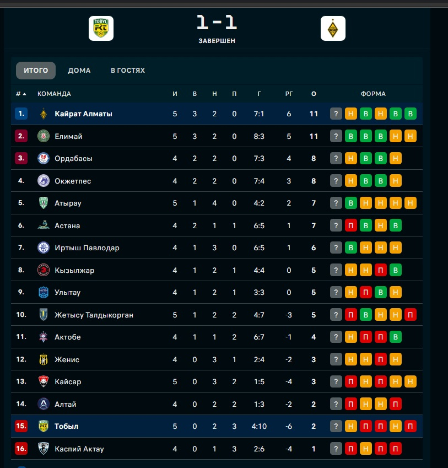Click the Tobyl club crest in match header
The width and height of the screenshot is (448, 468).
point(101,29)
